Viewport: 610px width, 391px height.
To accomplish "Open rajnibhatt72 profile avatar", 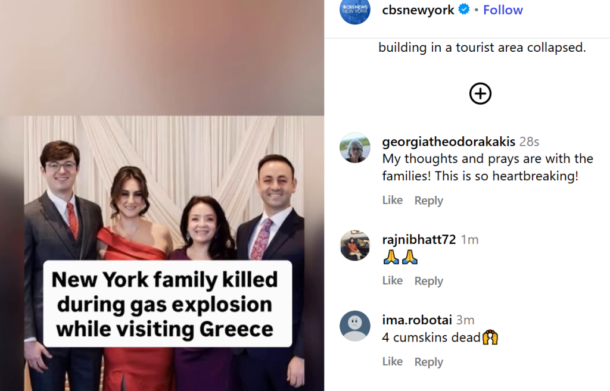I will (x=355, y=245).
